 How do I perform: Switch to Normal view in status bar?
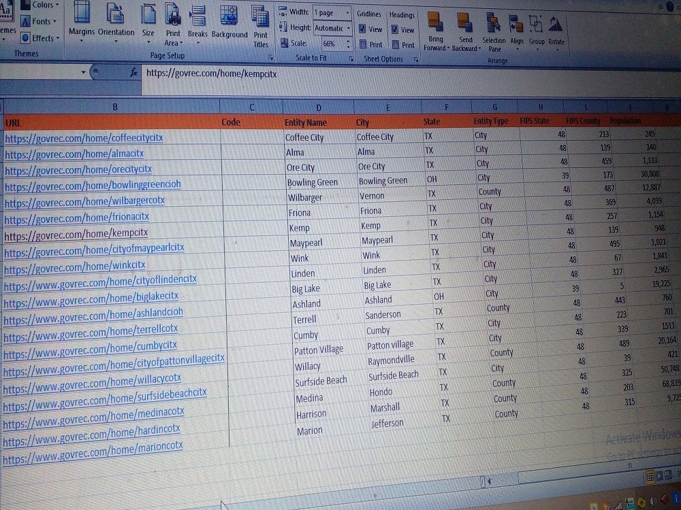[x=650, y=477]
